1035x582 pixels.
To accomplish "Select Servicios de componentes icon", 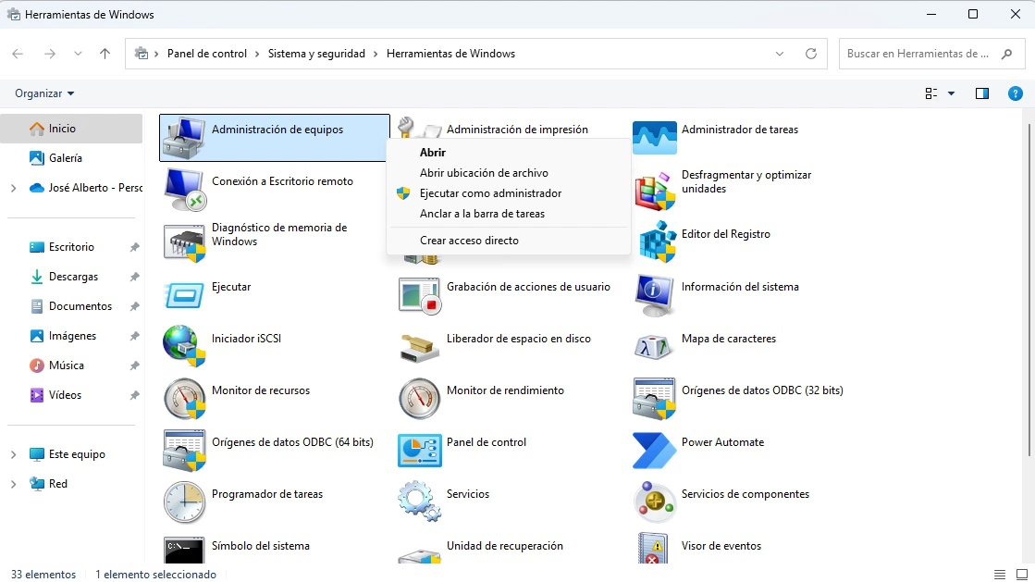I will (654, 502).
